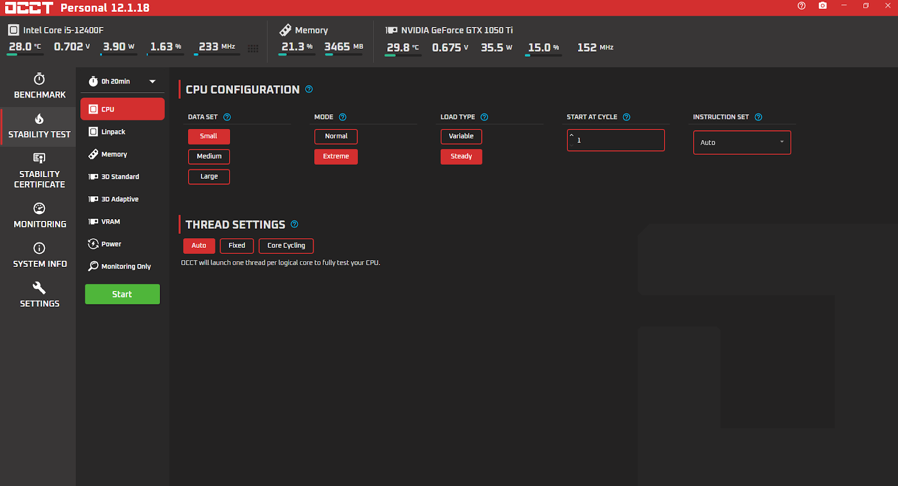This screenshot has height=486, width=898.
Task: Click Mode help icon
Action: [343, 117]
